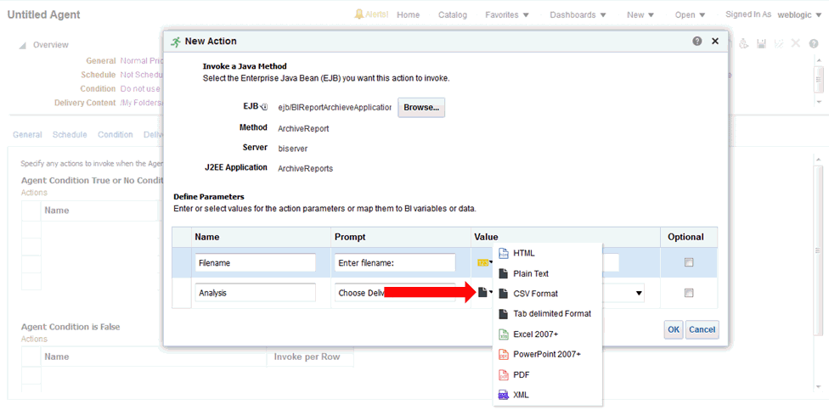
Task: Click the Run Agent Now toolbar icon
Action: pos(744,44)
